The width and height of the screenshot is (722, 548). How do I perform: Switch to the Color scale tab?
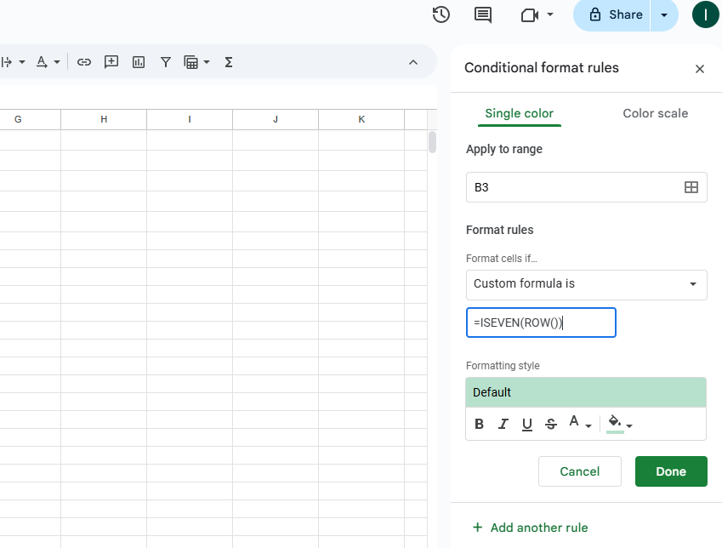pos(655,113)
